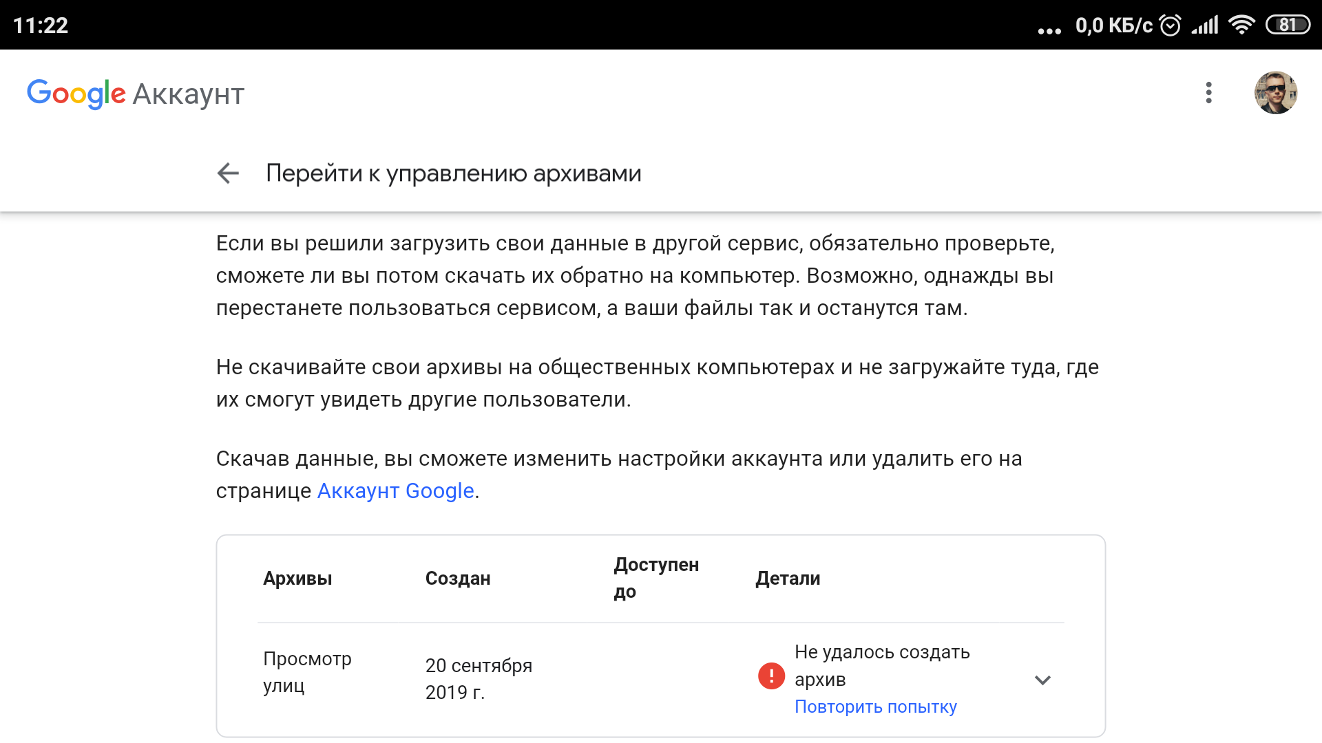This screenshot has height=743, width=1322.
Task: Click the 'Архивы' column header
Action: (297, 579)
